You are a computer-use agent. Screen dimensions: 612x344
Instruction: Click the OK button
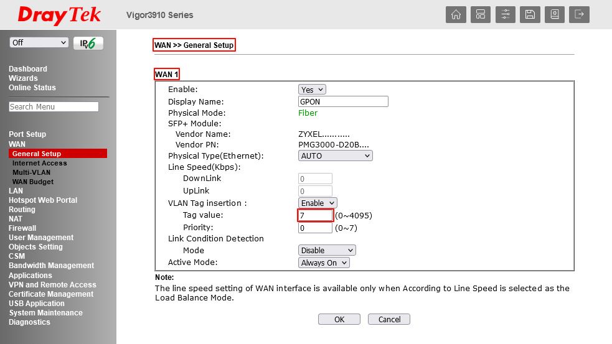tap(339, 320)
